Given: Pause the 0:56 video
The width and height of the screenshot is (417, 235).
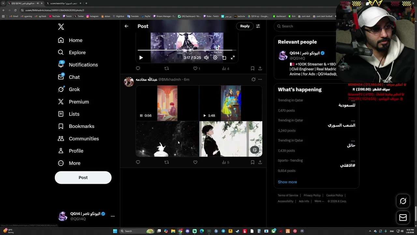Looking at the screenshot, I should [x=141, y=116].
